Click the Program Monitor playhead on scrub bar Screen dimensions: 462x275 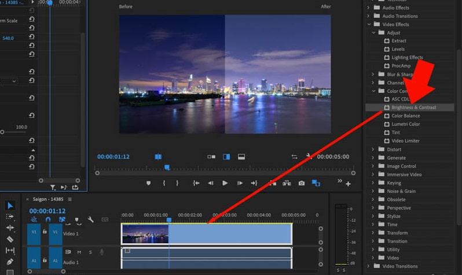click(167, 168)
